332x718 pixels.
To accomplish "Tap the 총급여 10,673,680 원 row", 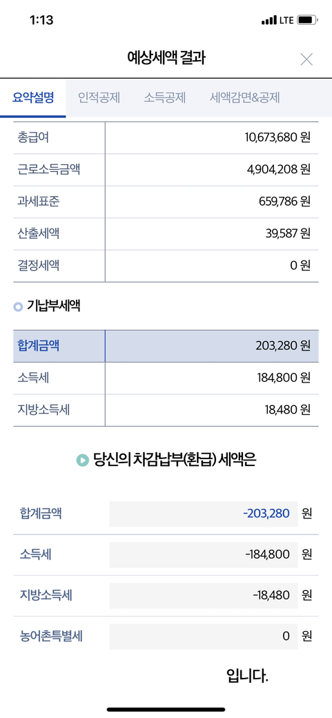I will 166,138.
